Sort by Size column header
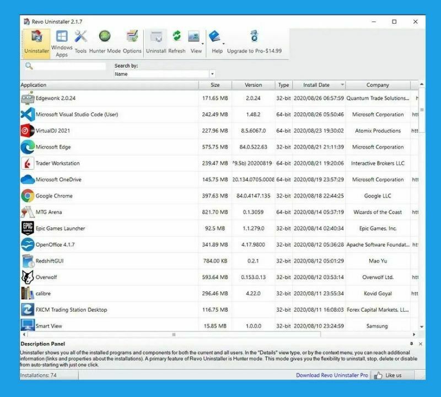Screen dimensions: 441x397 click(x=215, y=85)
